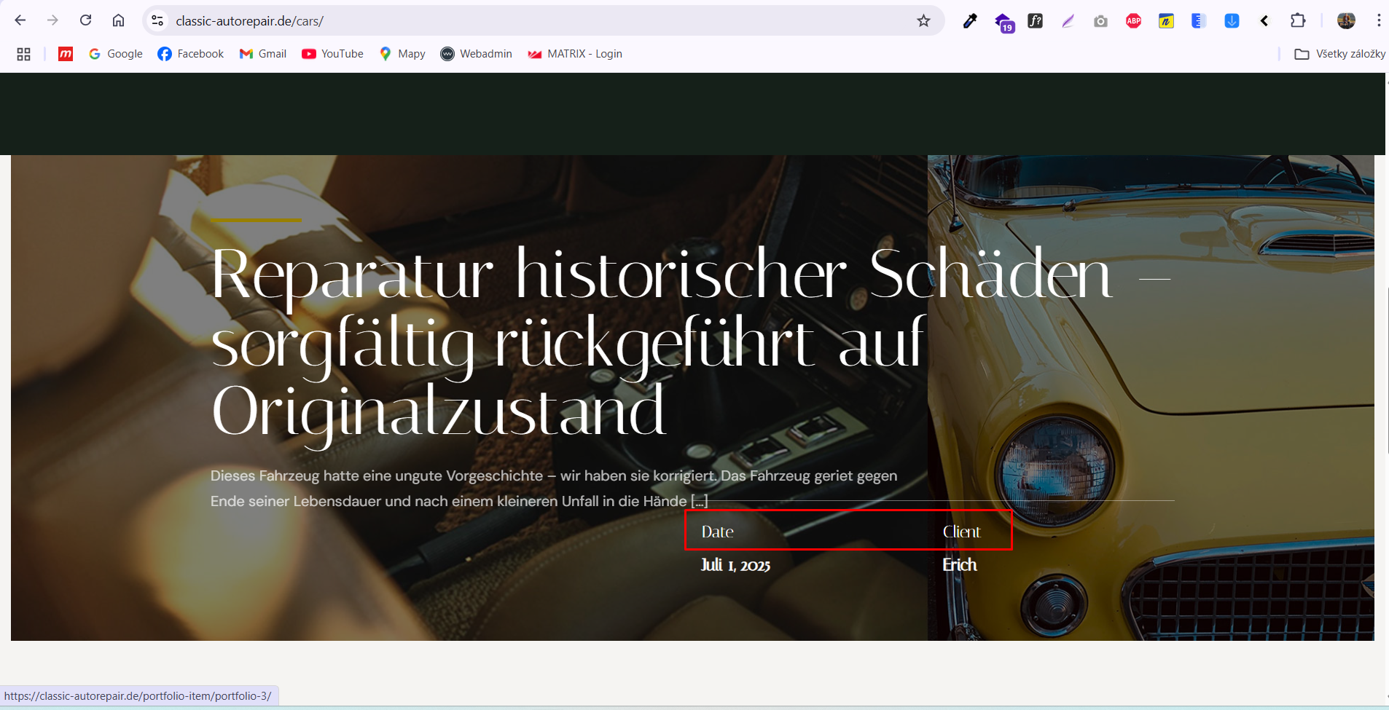
Task: Open the MATRIX - Login bookmark
Action: tap(575, 54)
